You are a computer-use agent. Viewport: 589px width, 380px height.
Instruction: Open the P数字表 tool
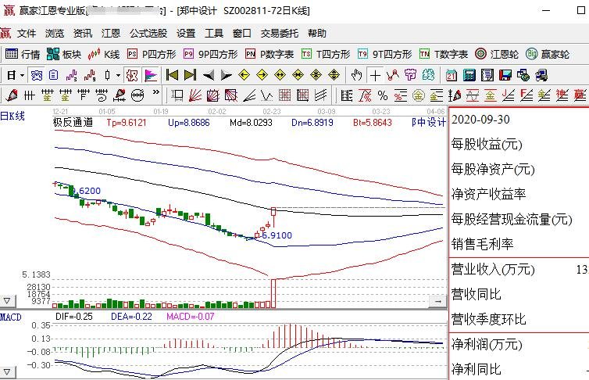click(x=270, y=55)
